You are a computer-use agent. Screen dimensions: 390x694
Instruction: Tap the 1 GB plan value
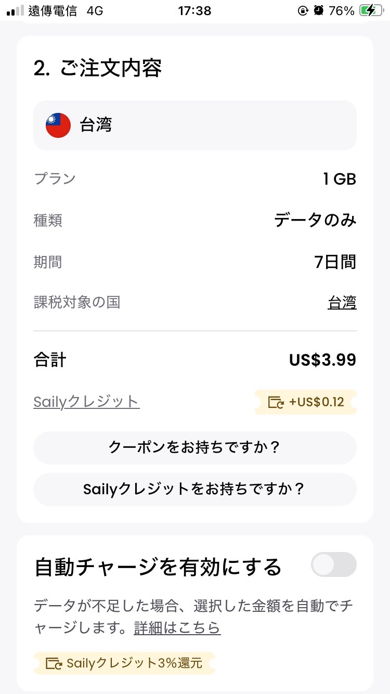339,179
